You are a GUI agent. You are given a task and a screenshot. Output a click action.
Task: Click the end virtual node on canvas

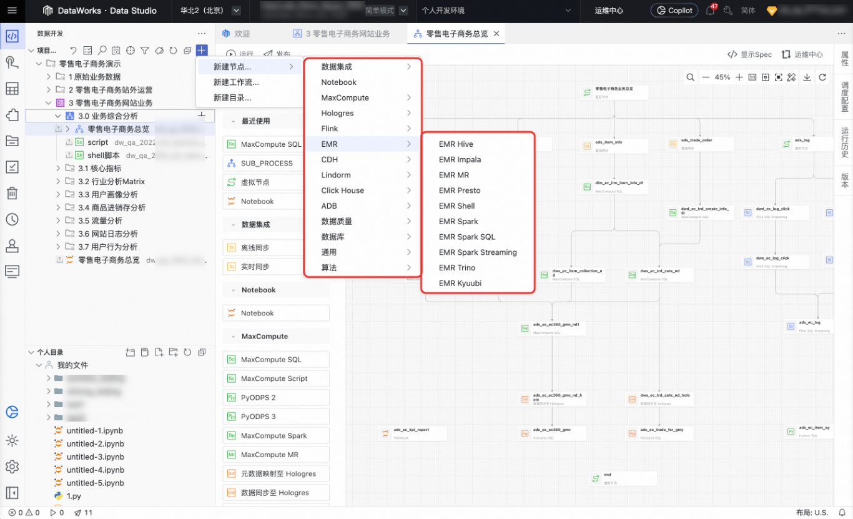[623, 478]
